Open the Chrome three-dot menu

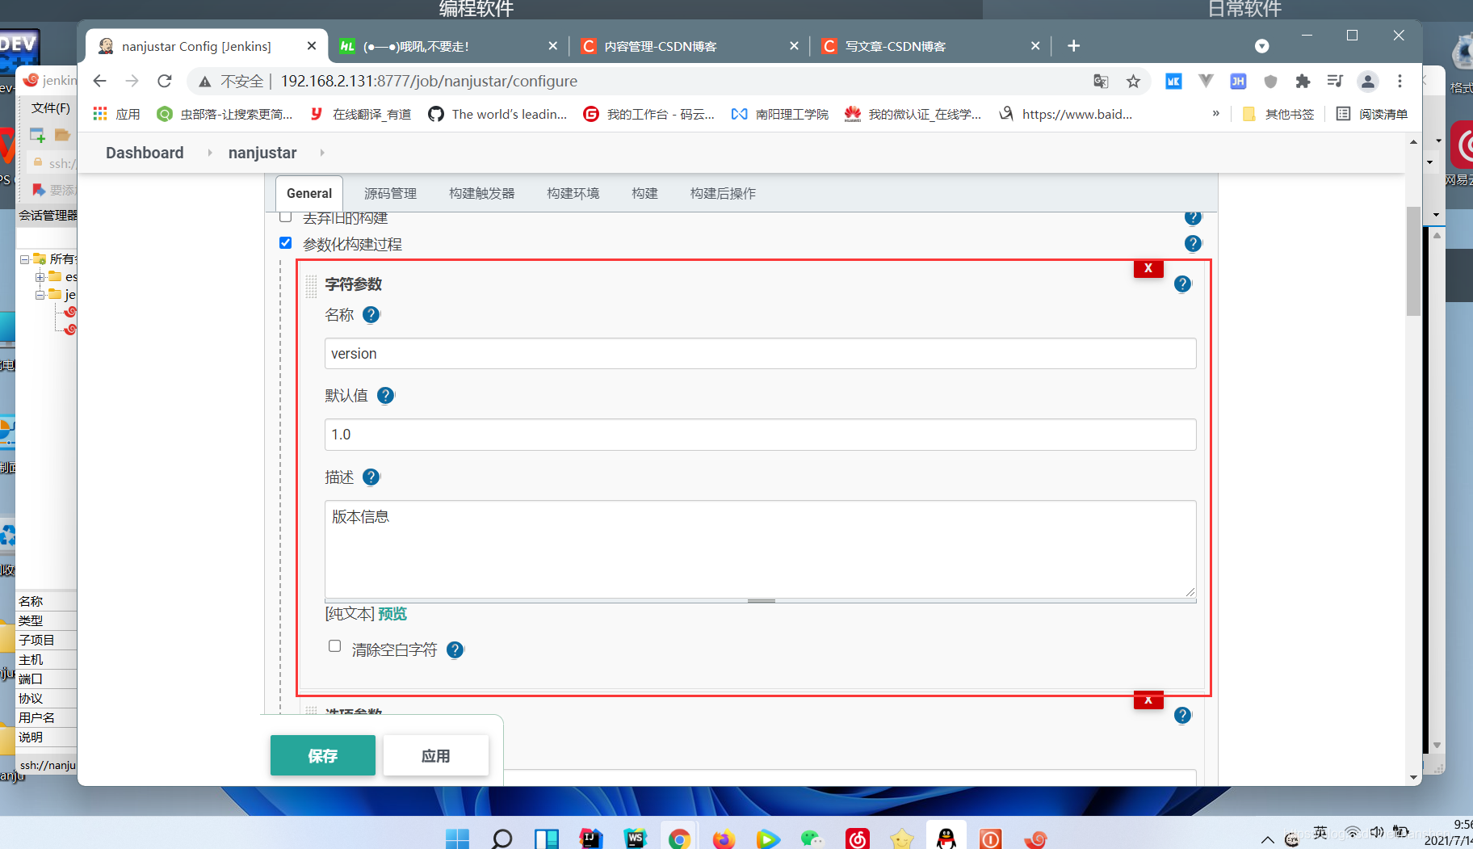point(1400,81)
